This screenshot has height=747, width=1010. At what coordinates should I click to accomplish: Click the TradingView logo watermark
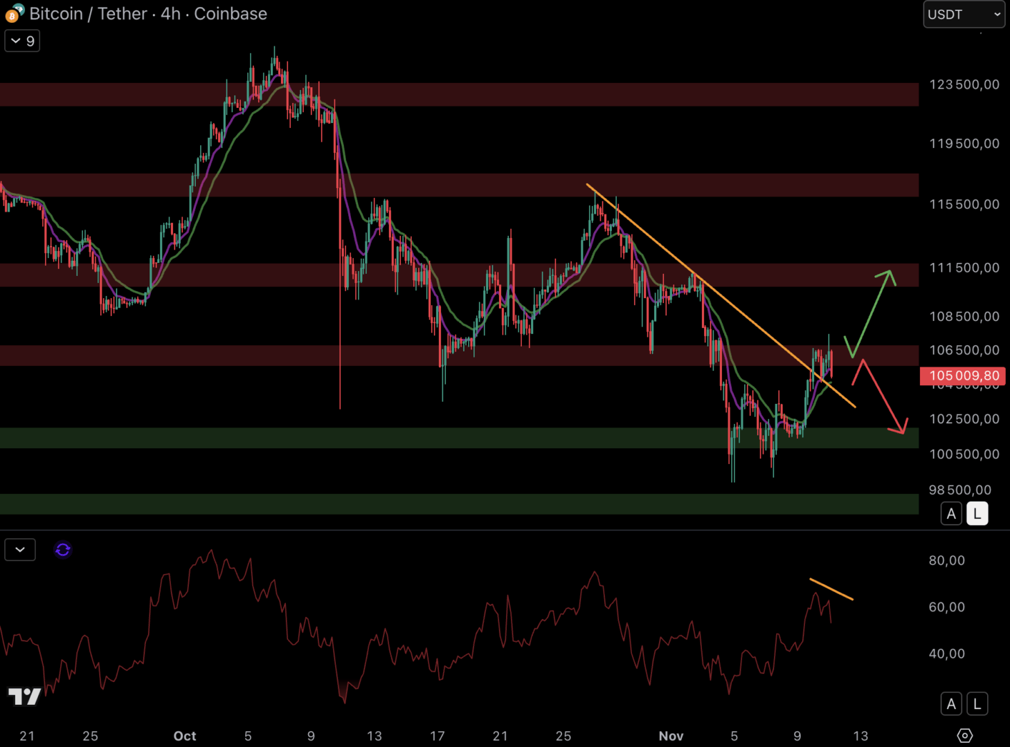coord(24,697)
